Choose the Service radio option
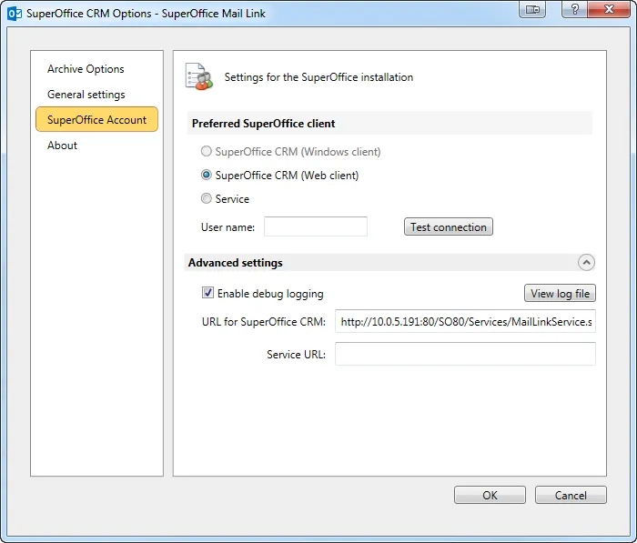 (207, 199)
